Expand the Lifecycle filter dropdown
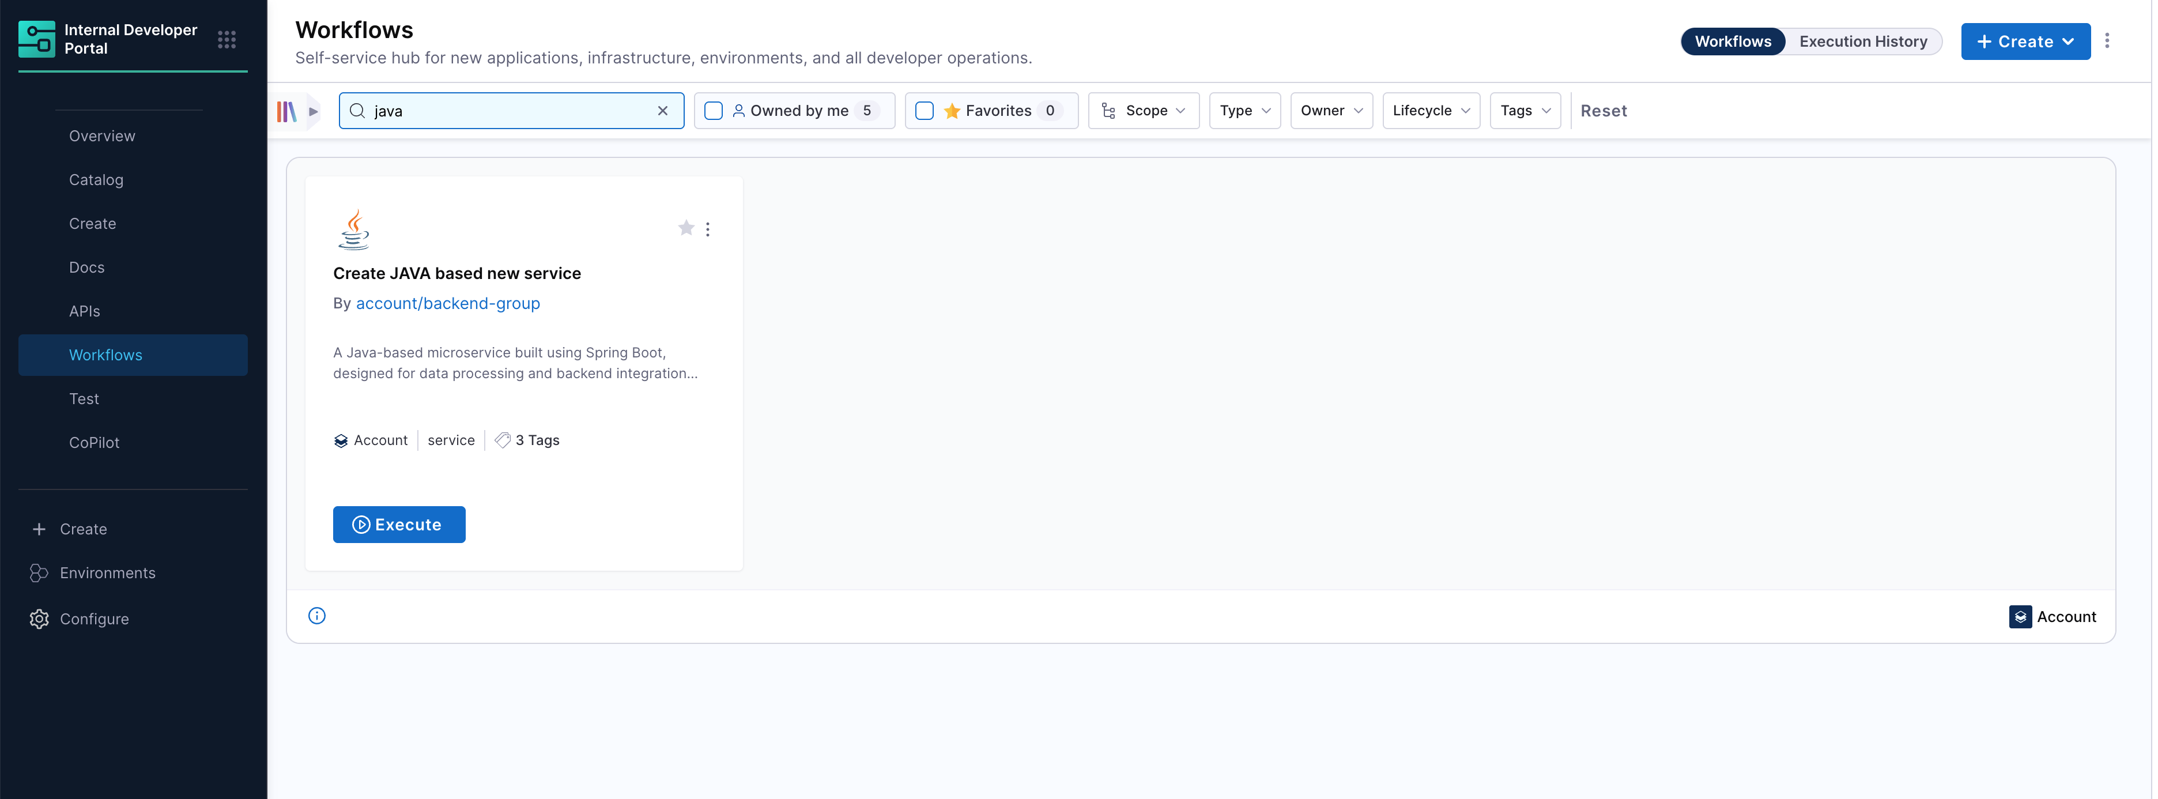Viewport: 2158px width, 799px height. [1431, 110]
